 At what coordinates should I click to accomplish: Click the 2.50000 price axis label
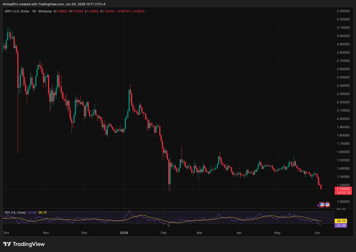(343, 77)
